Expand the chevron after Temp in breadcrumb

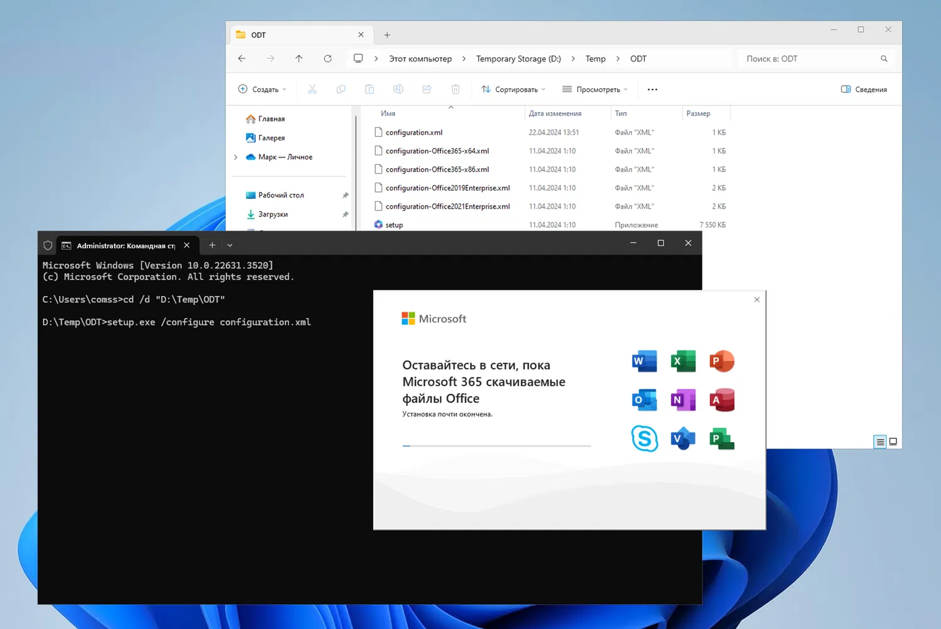point(618,58)
